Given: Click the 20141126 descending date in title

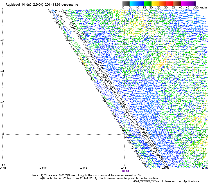Looking at the screenshot, I should click(62, 5).
